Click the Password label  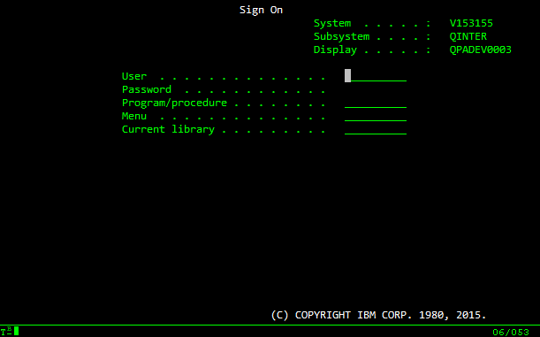pos(147,89)
